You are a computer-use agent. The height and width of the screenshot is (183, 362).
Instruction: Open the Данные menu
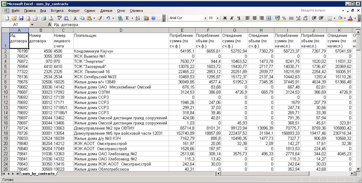tap(106, 11)
